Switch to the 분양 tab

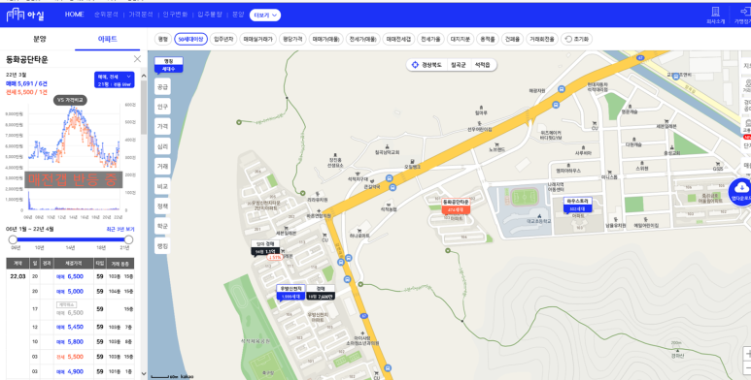(39, 39)
